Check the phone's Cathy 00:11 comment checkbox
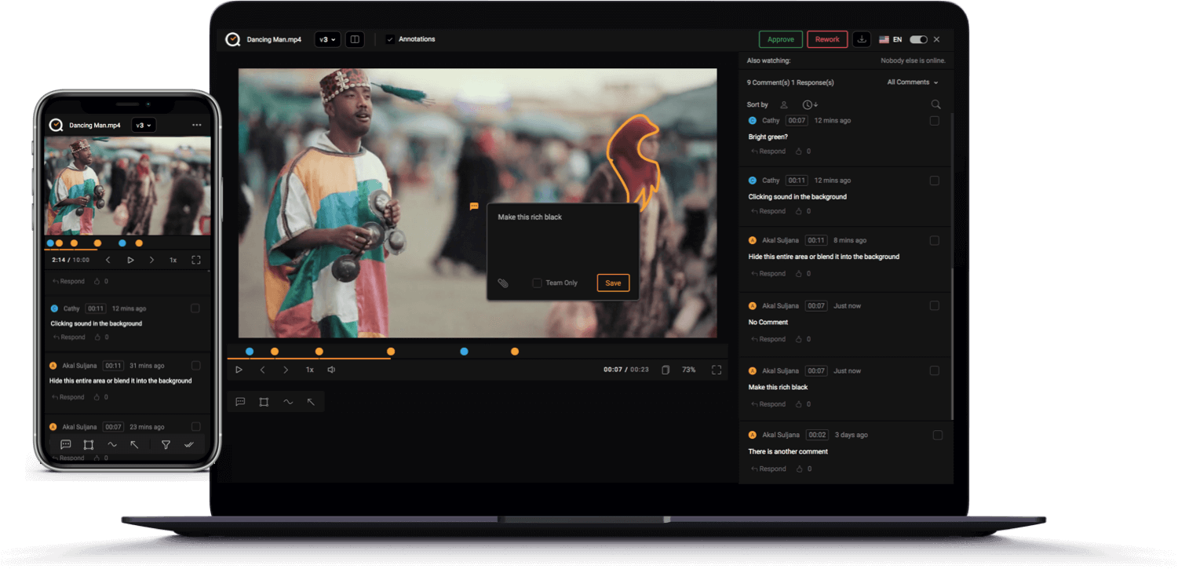The height and width of the screenshot is (569, 1178). [195, 308]
